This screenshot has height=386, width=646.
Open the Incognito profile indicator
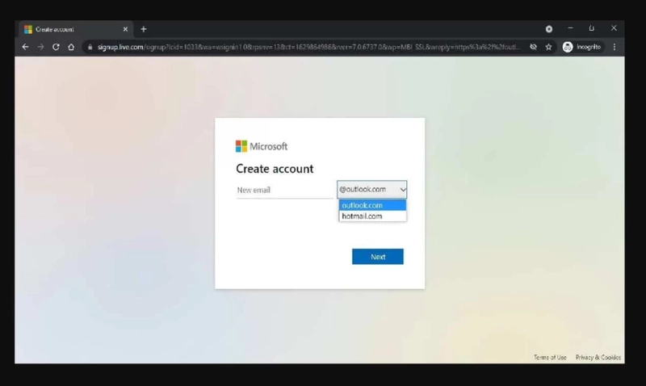coord(581,47)
